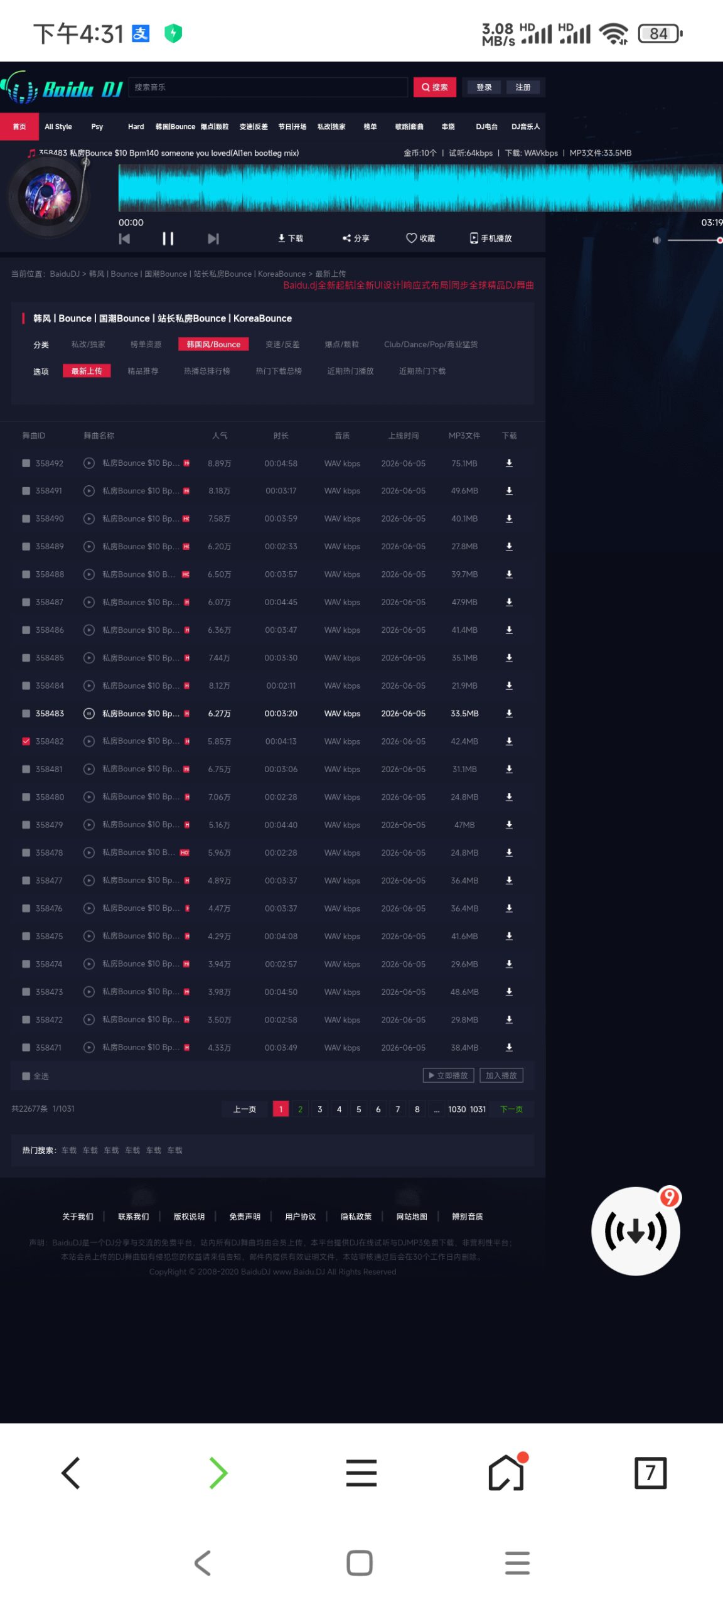Viewport: 723px width, 1607px height.
Task: Skip to the previous track
Action: (x=124, y=239)
